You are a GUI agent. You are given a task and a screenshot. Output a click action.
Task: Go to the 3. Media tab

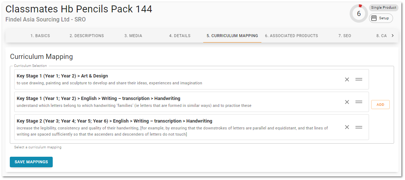pos(133,36)
